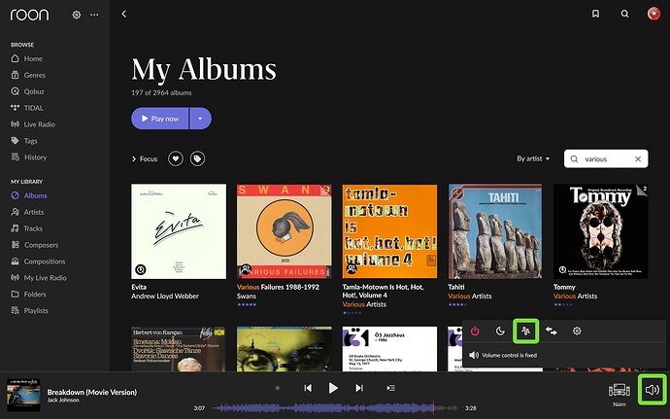The width and height of the screenshot is (670, 419).
Task: Click the Andrew Lloyd Webber artist link
Action: [165, 297]
